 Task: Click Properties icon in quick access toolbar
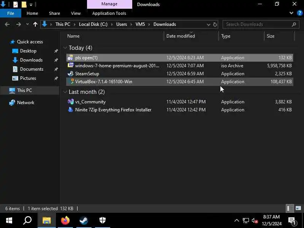pos(16,4)
